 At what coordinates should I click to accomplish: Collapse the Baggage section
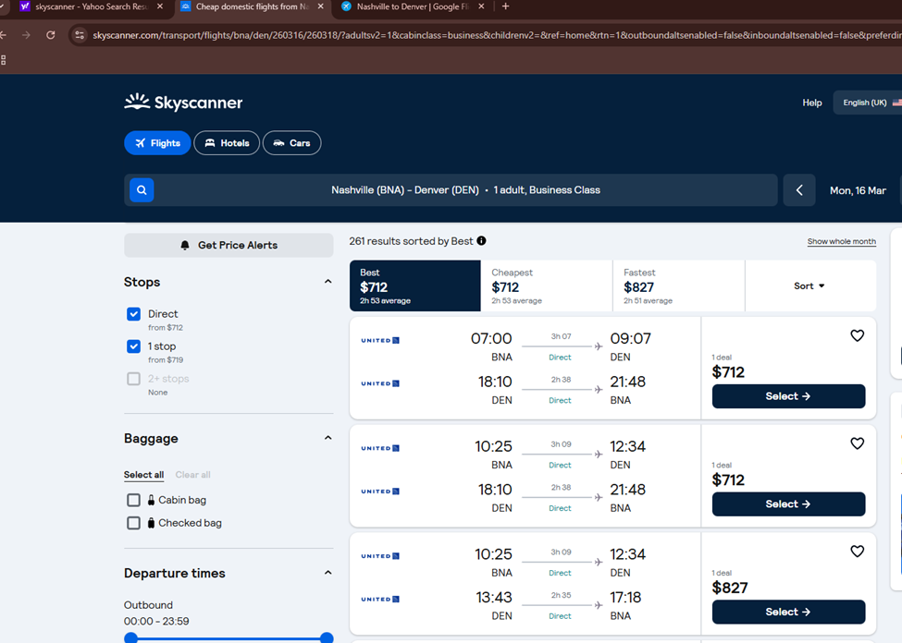(x=327, y=438)
